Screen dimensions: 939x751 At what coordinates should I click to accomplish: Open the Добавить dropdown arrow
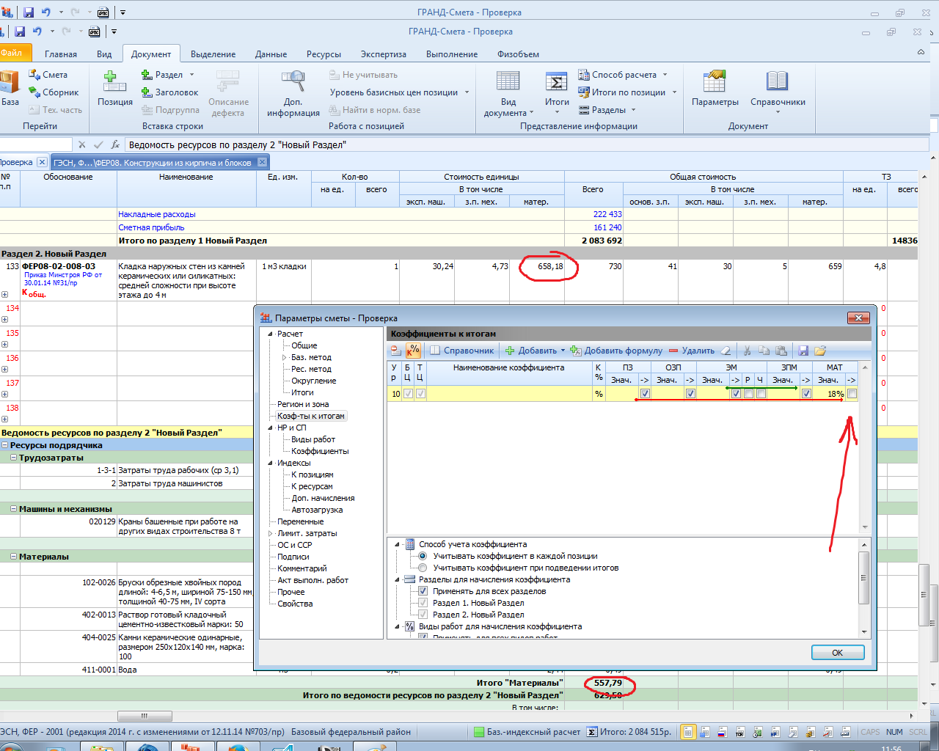(x=563, y=351)
